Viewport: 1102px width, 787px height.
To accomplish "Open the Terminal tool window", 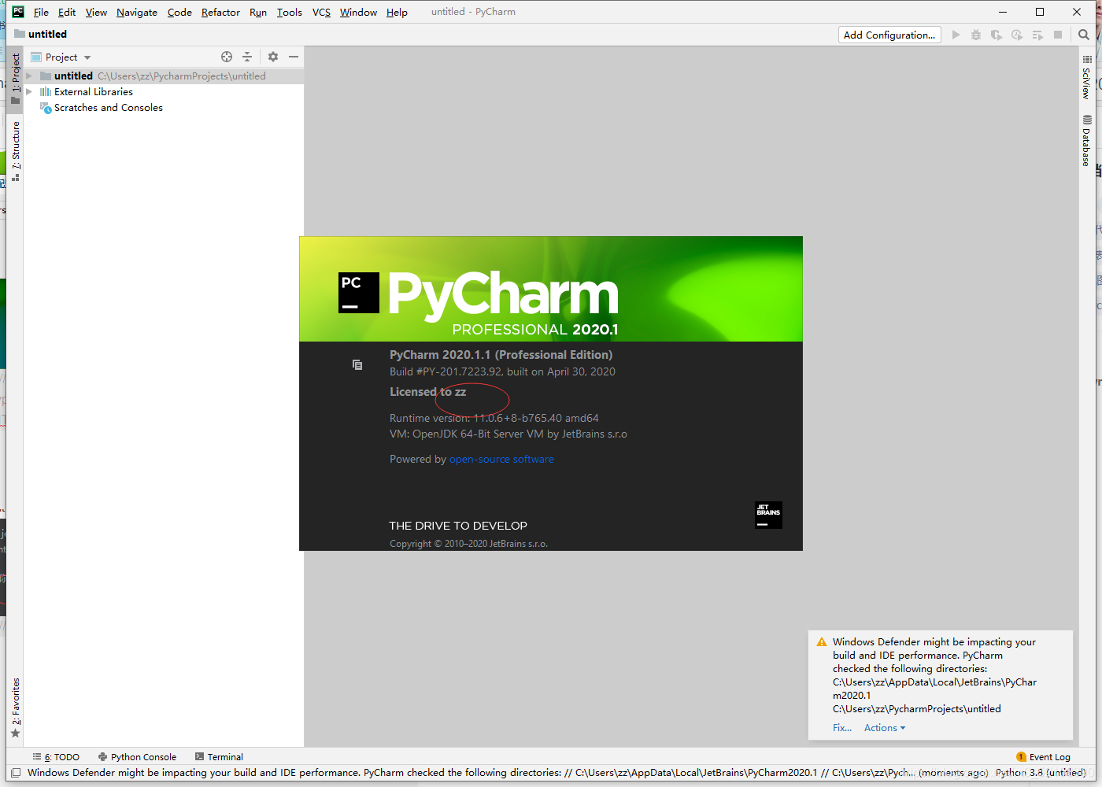I will point(219,757).
